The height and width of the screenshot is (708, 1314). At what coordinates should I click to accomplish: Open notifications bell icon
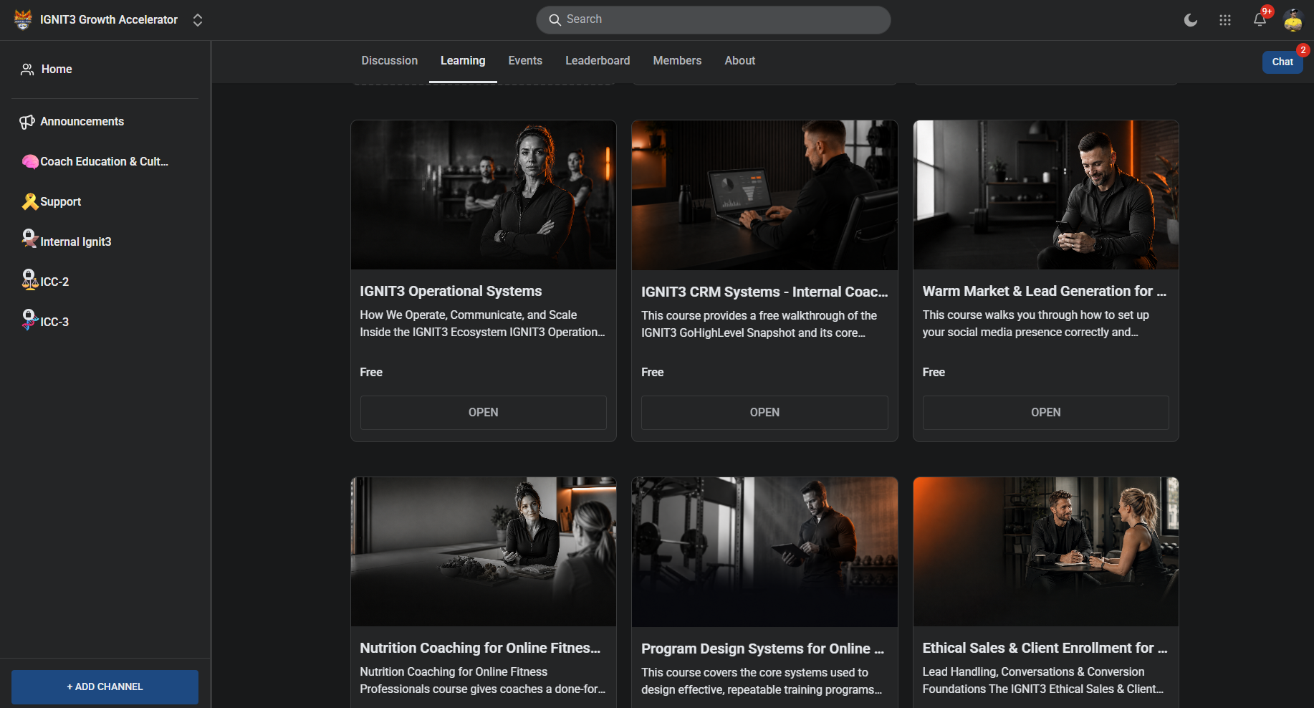[x=1260, y=20]
